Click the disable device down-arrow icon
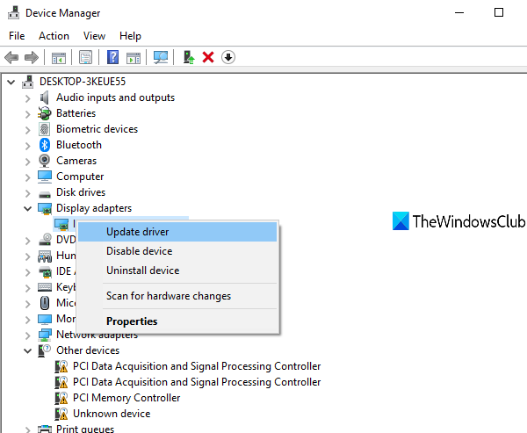Viewport: 527px width, 433px height. 228,57
